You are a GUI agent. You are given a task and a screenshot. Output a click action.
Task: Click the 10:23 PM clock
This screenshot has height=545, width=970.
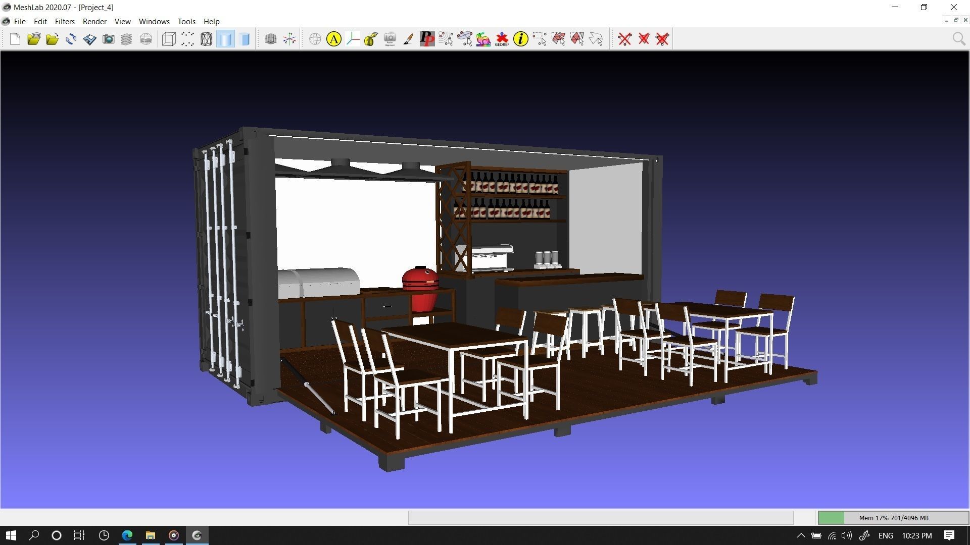(x=917, y=535)
